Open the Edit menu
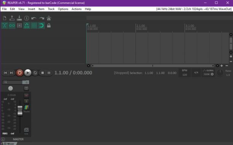233x145 pixels. point(12,9)
